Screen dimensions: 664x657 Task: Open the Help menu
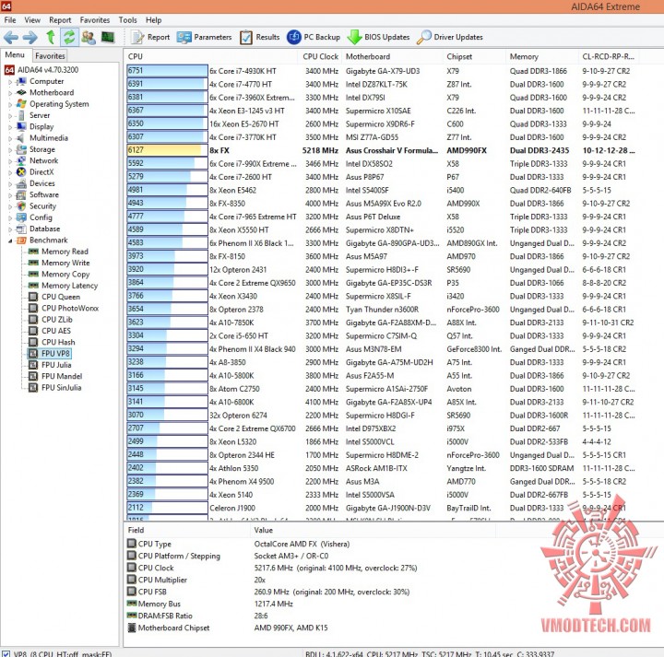pos(154,20)
